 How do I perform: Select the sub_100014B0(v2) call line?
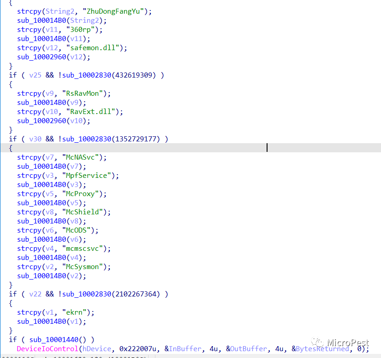click(x=51, y=276)
